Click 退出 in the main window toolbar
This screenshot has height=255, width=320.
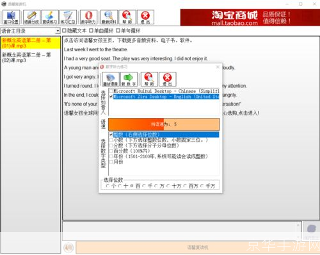coord(145,17)
